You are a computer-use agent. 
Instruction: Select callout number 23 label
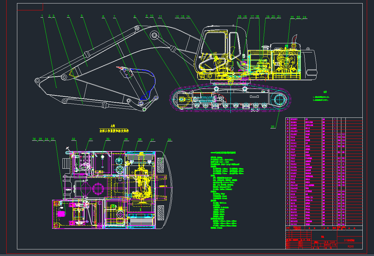(298, 17)
